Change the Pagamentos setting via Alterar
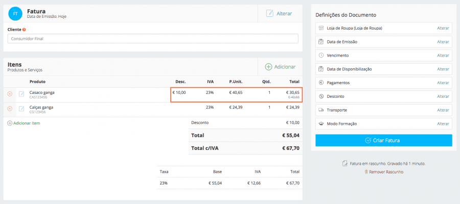The width and height of the screenshot is (460, 204). tap(443, 83)
